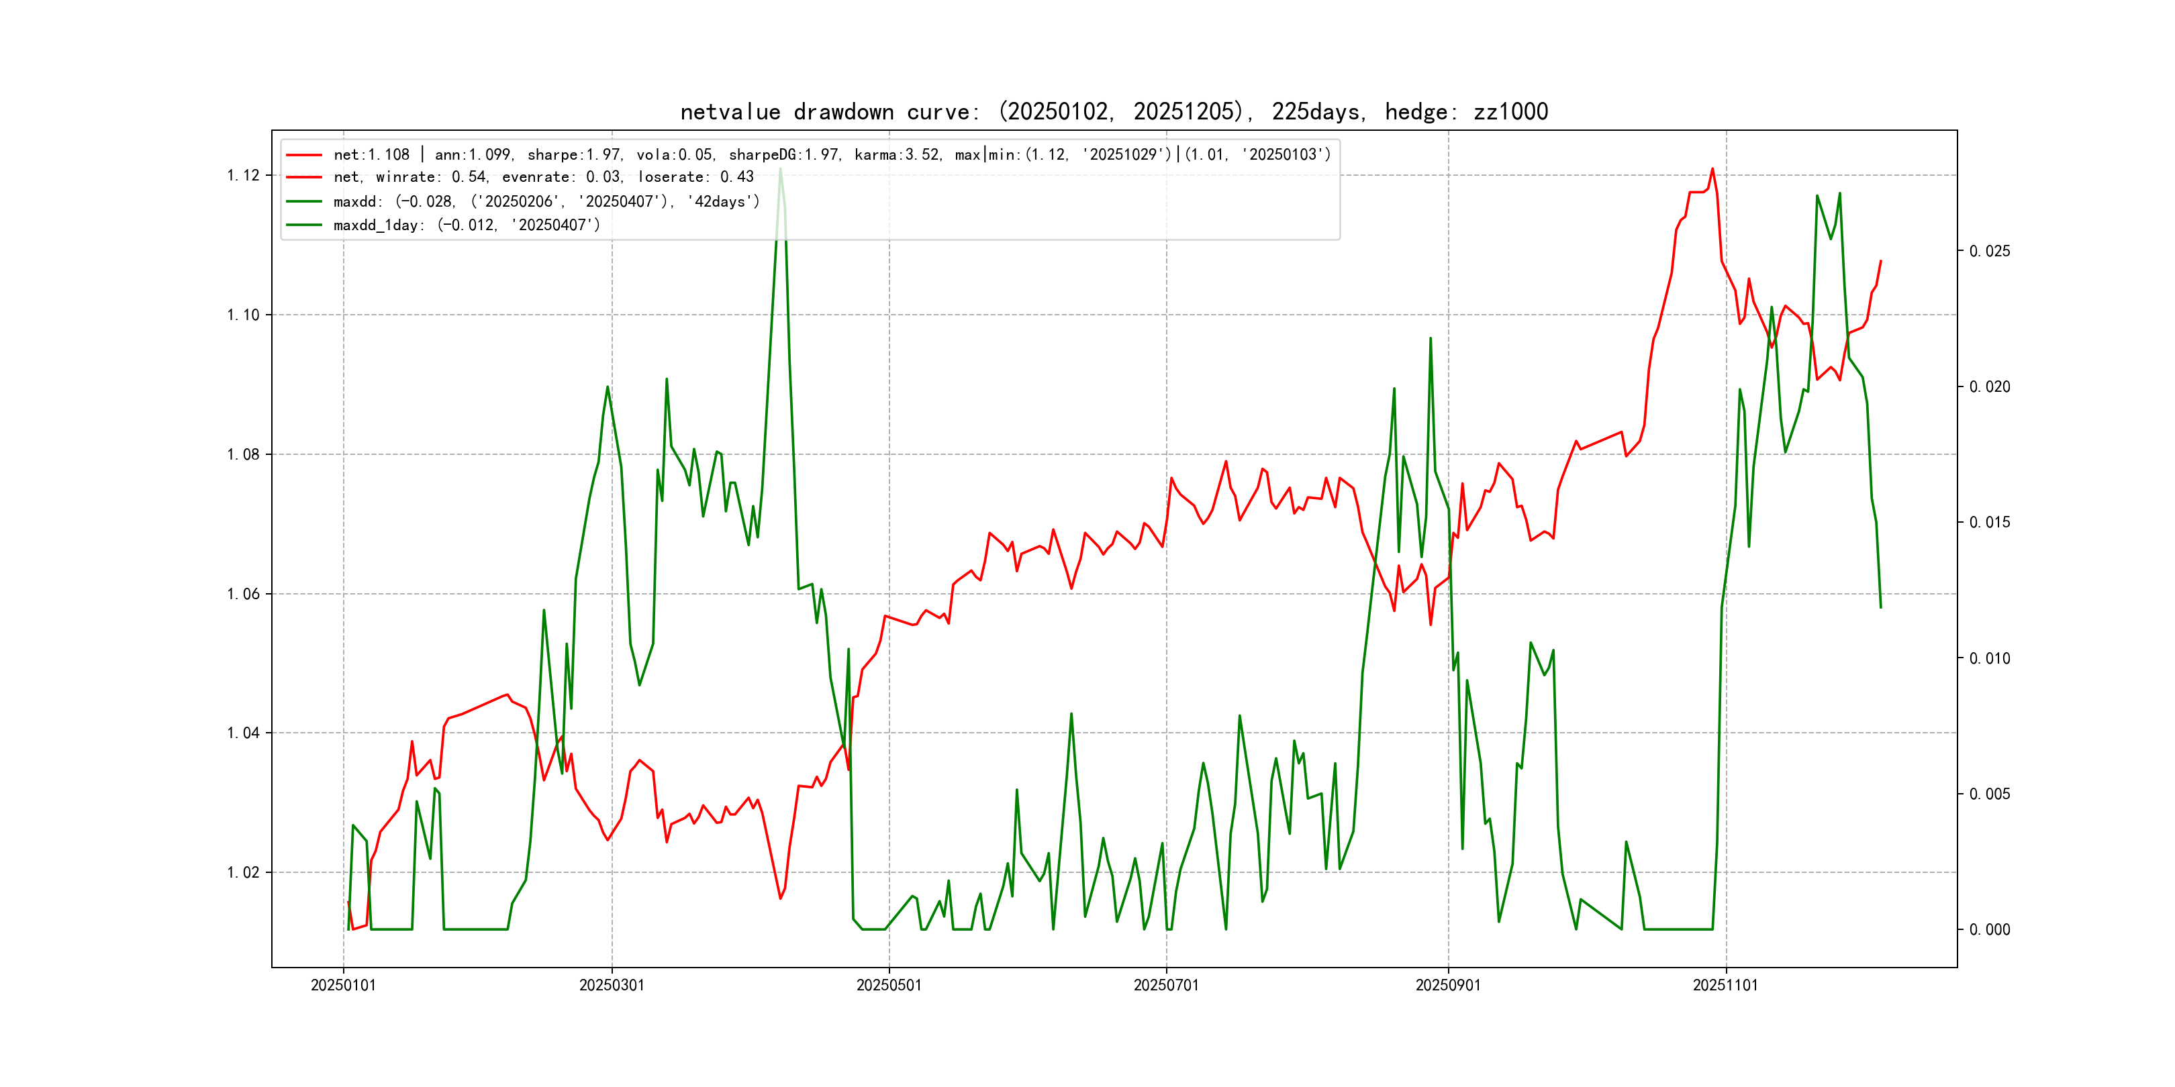Click the 1.02 left axis tick label
The width and height of the screenshot is (2175, 1087).
pos(243,873)
